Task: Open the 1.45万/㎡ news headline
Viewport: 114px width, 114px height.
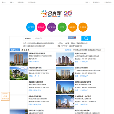Action: click(73, 43)
